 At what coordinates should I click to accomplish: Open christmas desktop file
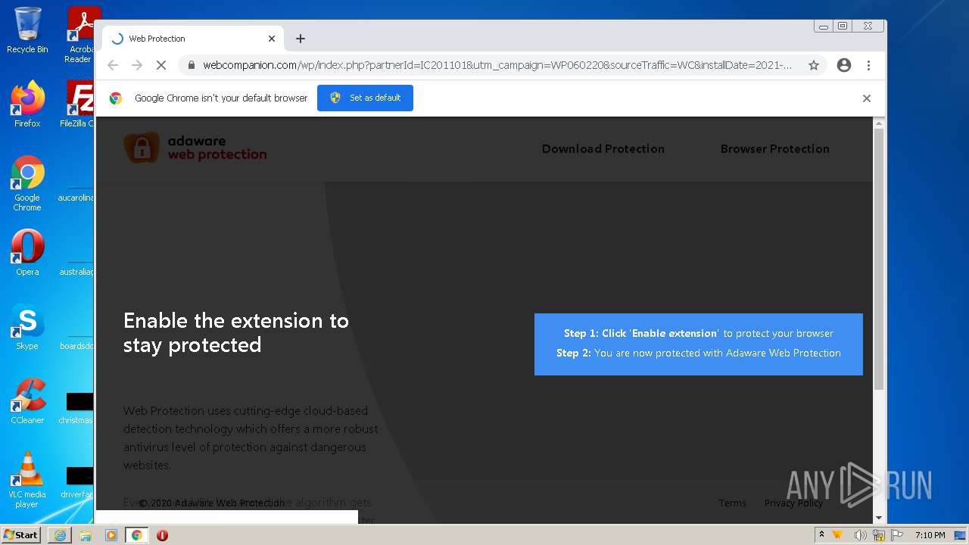(x=78, y=406)
